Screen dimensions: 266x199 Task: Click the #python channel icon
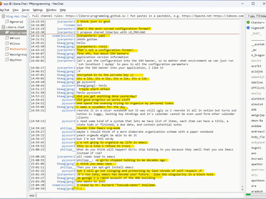pos(7,59)
